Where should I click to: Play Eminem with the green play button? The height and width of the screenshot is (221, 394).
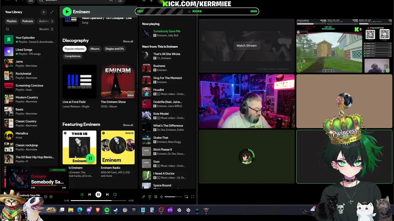67,12
